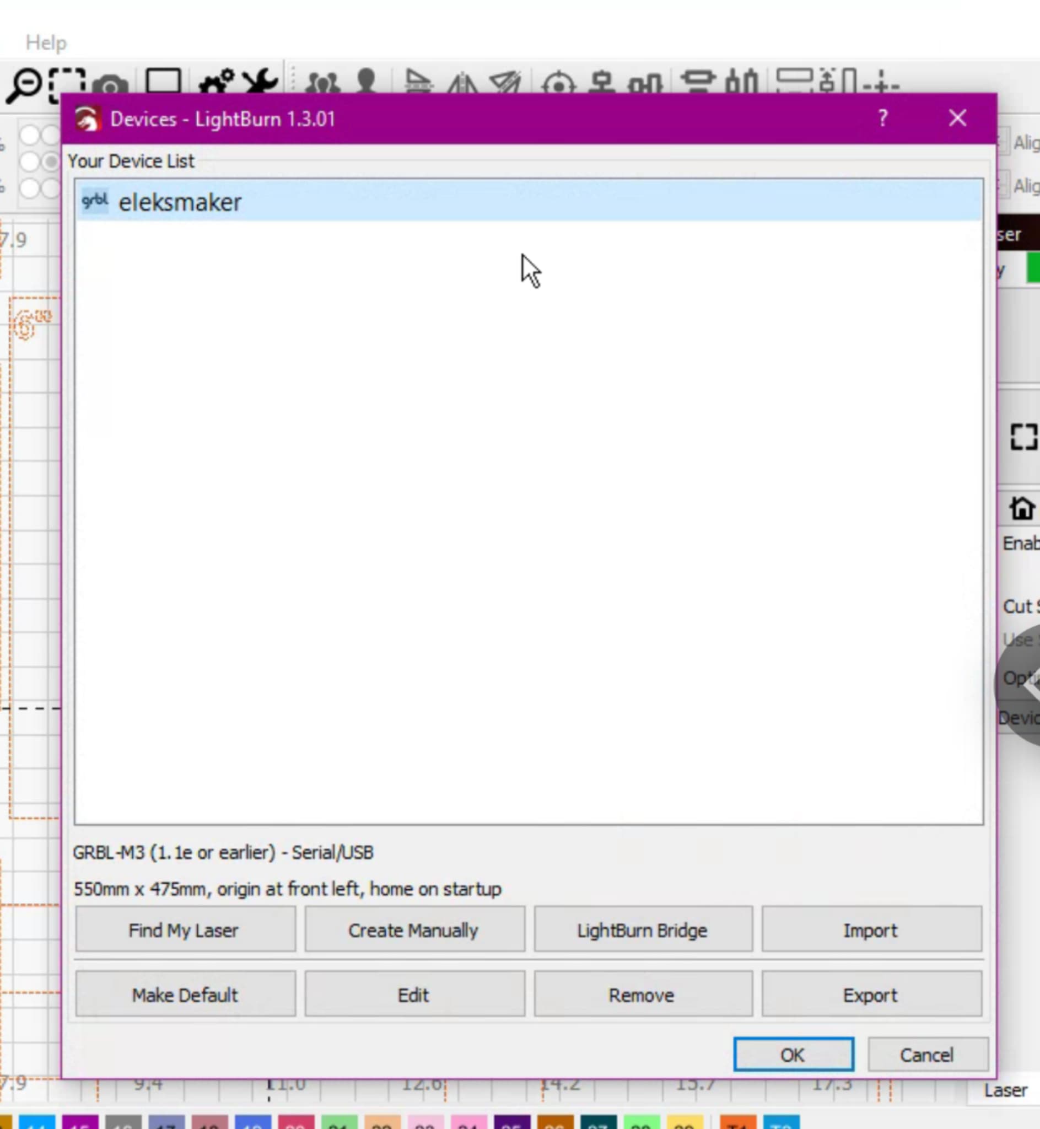Click the LightBurn Bridge button
This screenshot has height=1129, width=1040.
coord(643,929)
